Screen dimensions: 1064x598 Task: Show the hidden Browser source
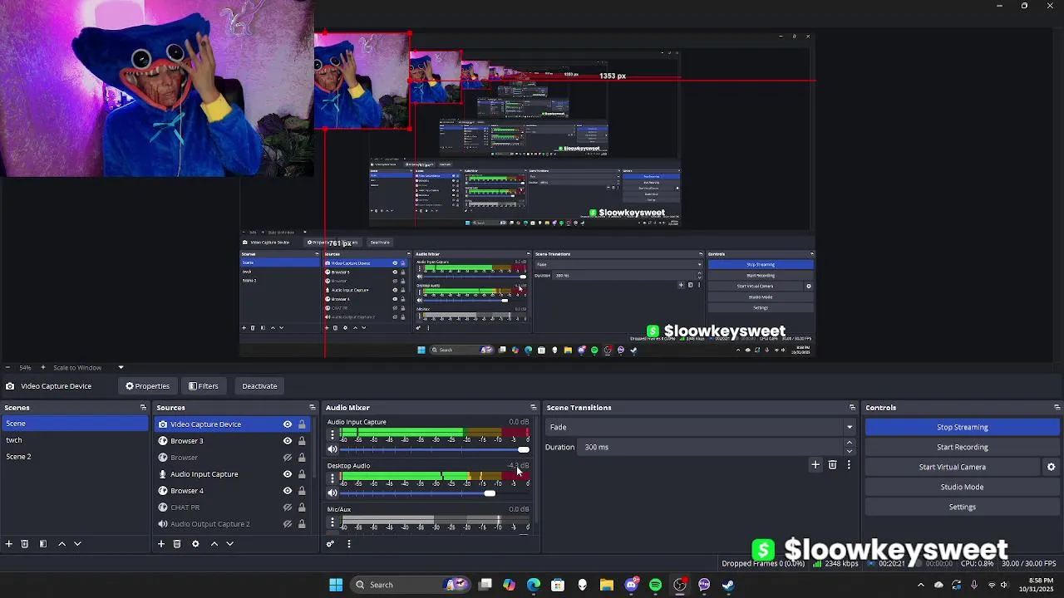point(288,458)
